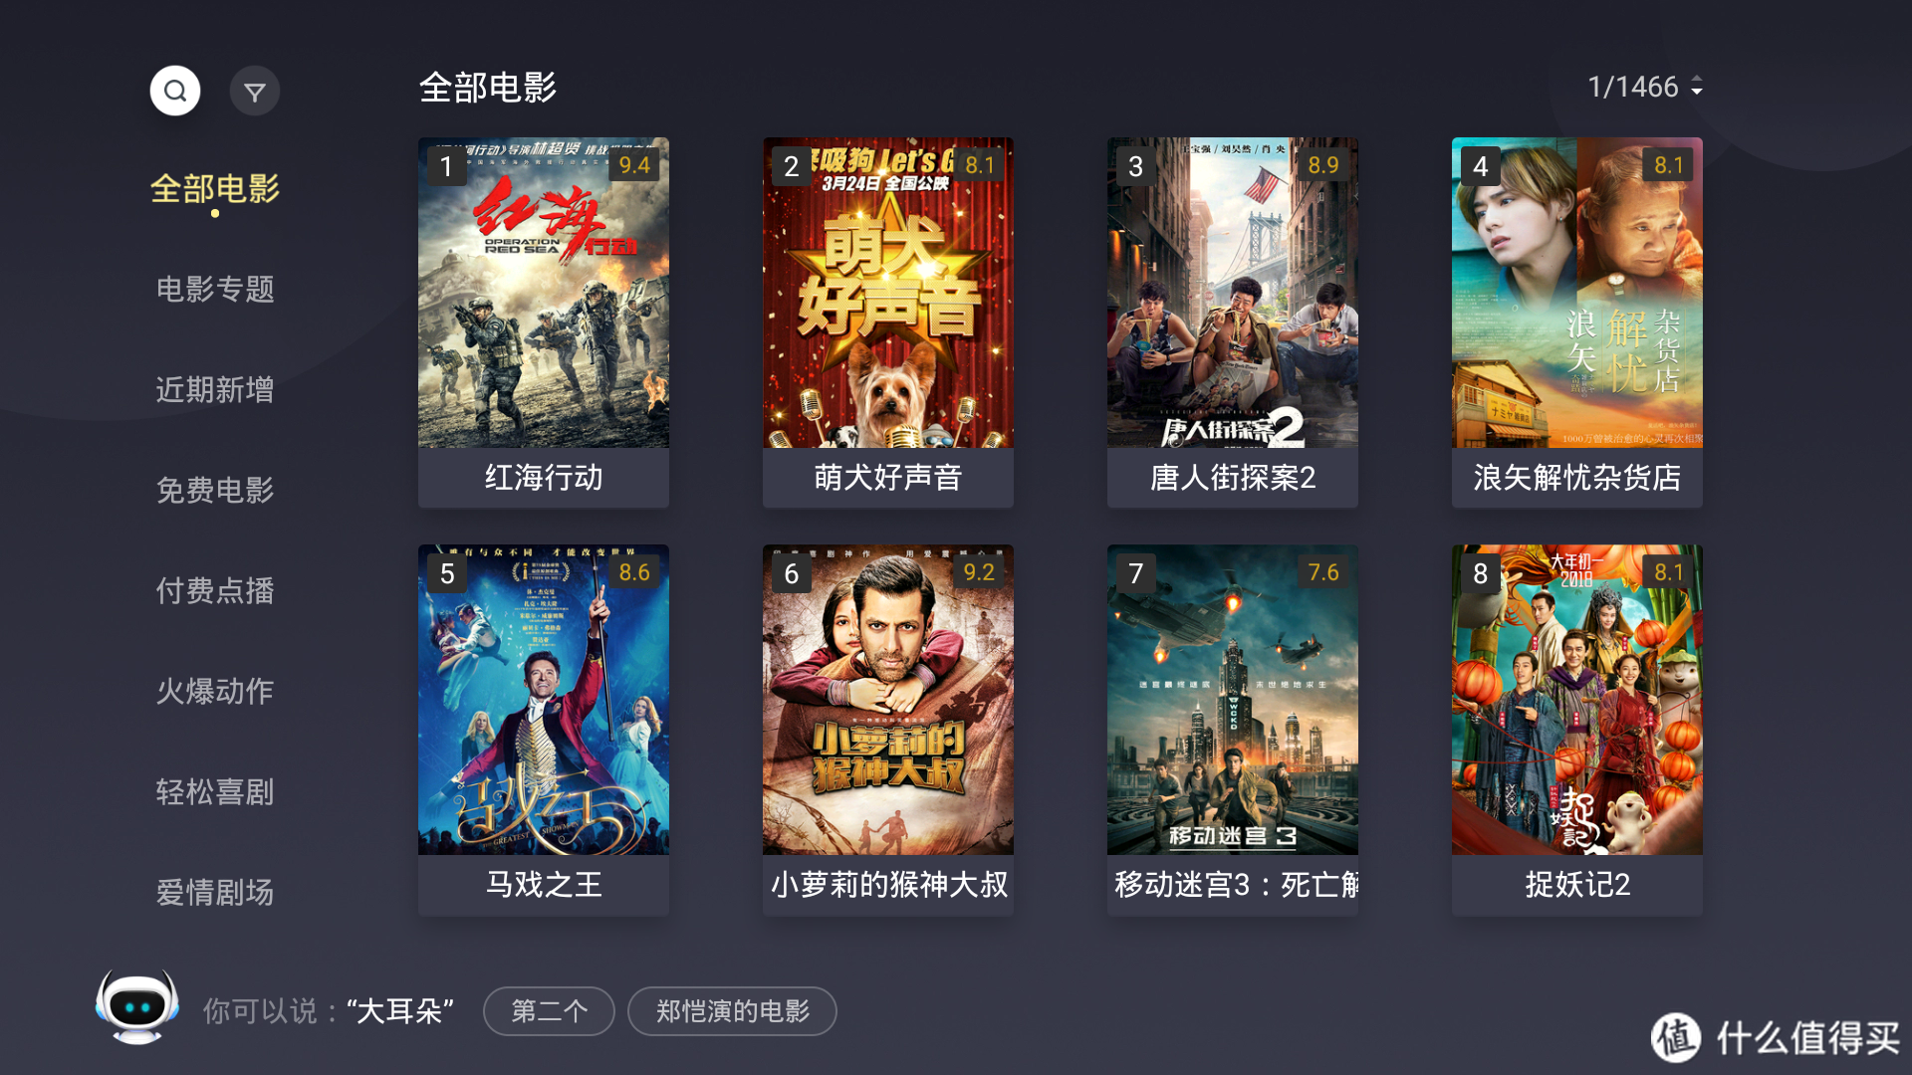The image size is (1912, 1075).
Task: Open 付费点播 category
Action: pos(215,590)
